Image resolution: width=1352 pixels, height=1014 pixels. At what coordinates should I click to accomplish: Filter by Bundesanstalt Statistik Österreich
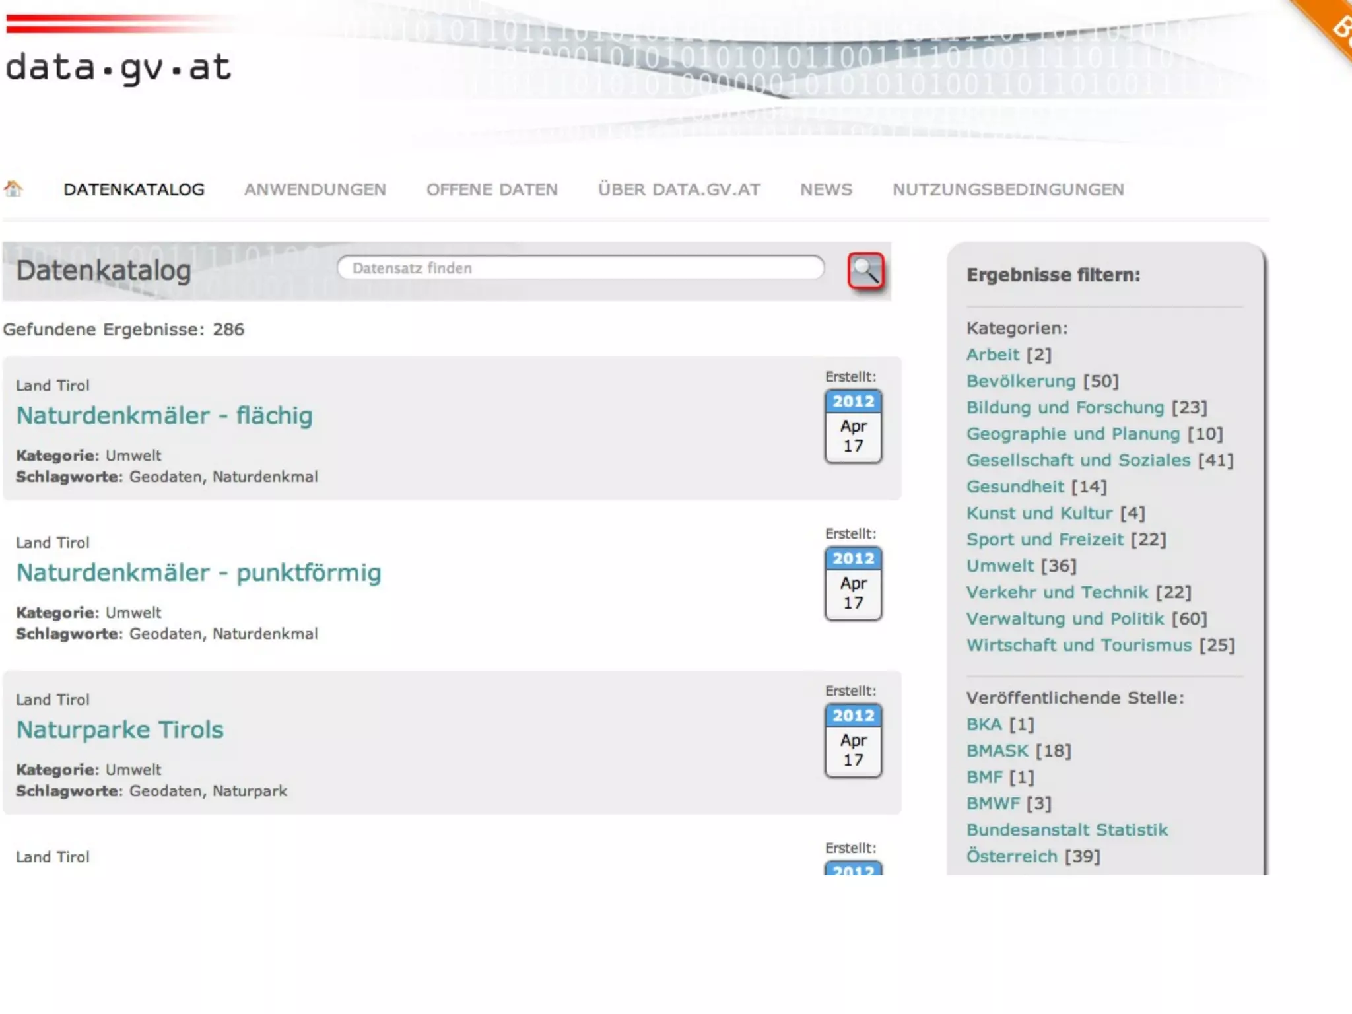[x=1066, y=830]
